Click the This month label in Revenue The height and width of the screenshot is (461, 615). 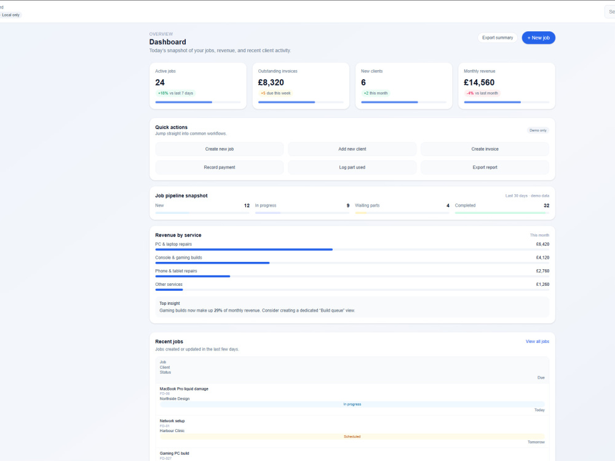coord(539,235)
